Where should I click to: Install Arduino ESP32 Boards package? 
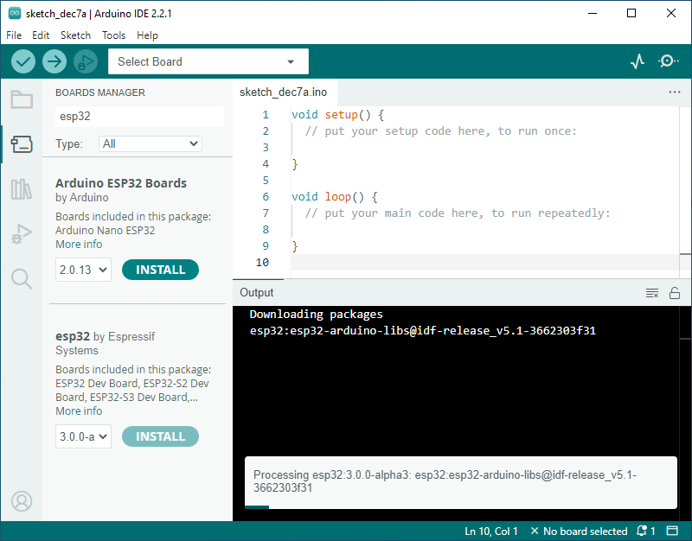(x=160, y=270)
